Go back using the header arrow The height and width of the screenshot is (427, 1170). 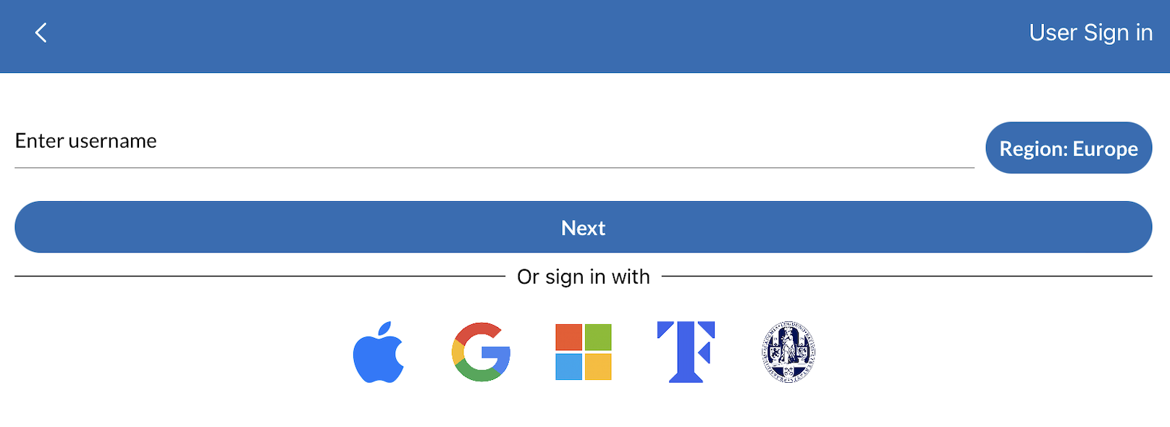41,33
